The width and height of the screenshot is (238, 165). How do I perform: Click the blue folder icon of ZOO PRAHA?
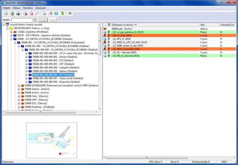[x=15, y=35]
